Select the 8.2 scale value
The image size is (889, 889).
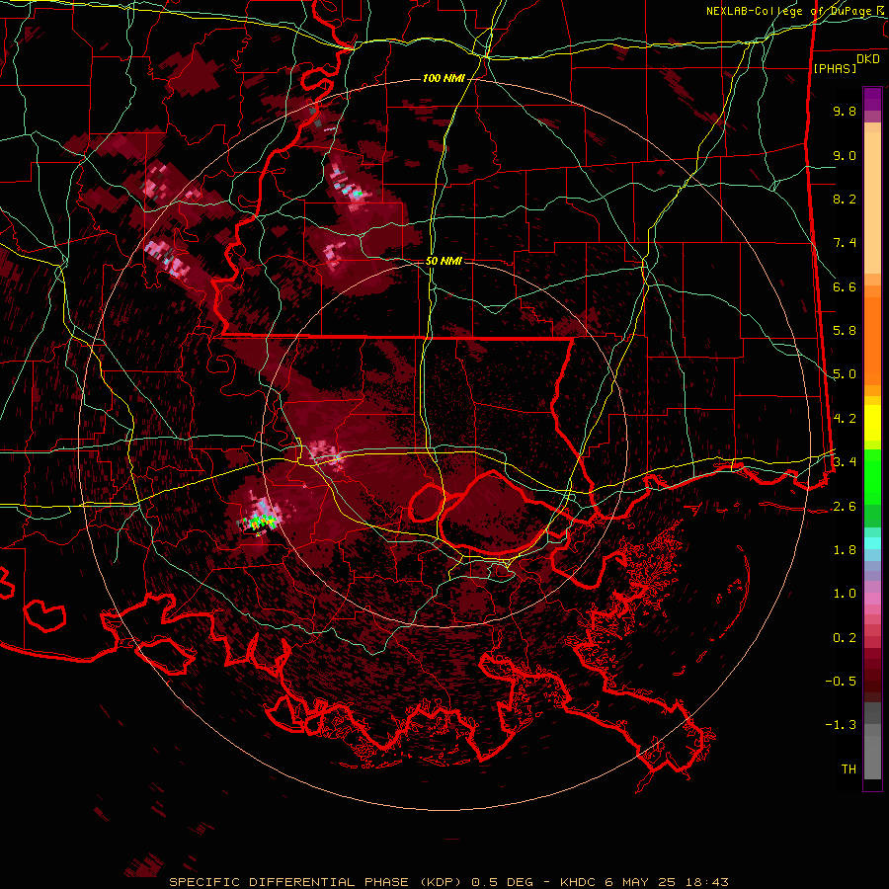845,199
